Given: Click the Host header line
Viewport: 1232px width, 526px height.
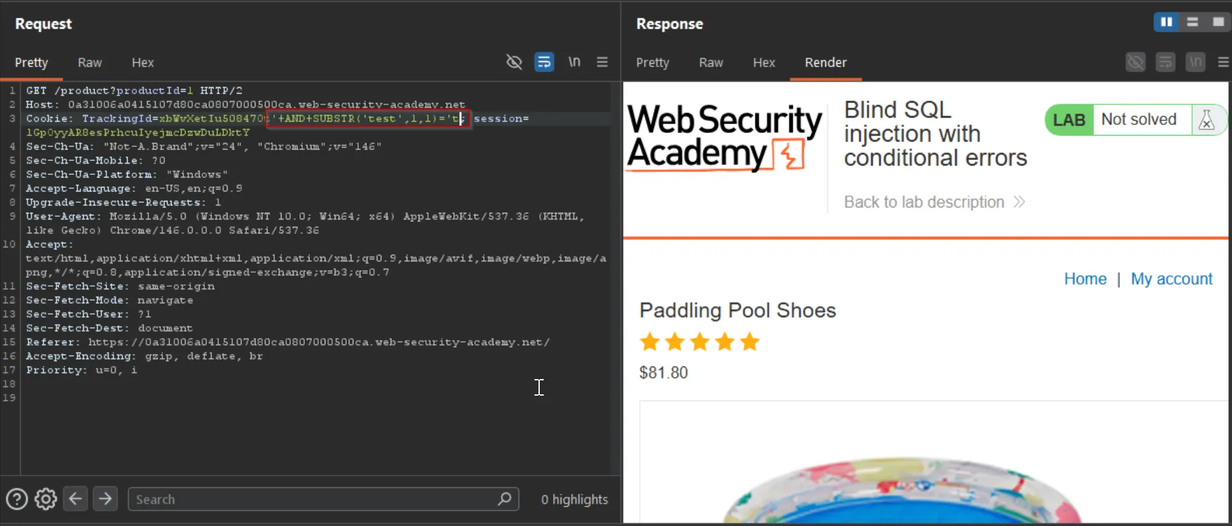Looking at the screenshot, I should click(246, 104).
